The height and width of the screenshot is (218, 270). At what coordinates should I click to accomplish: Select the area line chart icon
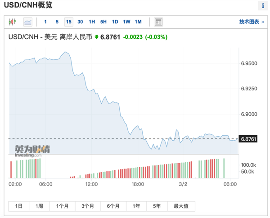click(x=28, y=22)
